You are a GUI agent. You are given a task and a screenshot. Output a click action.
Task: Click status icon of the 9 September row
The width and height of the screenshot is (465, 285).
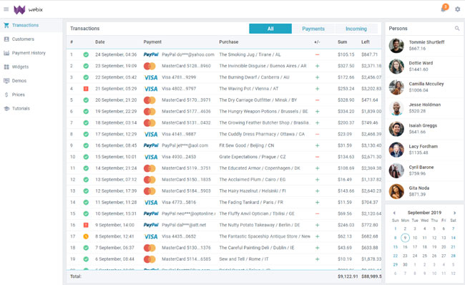click(x=86, y=225)
